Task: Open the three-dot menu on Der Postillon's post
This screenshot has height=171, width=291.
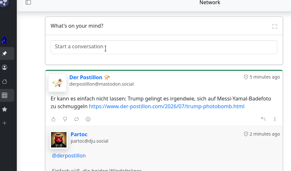Action: coord(275,119)
